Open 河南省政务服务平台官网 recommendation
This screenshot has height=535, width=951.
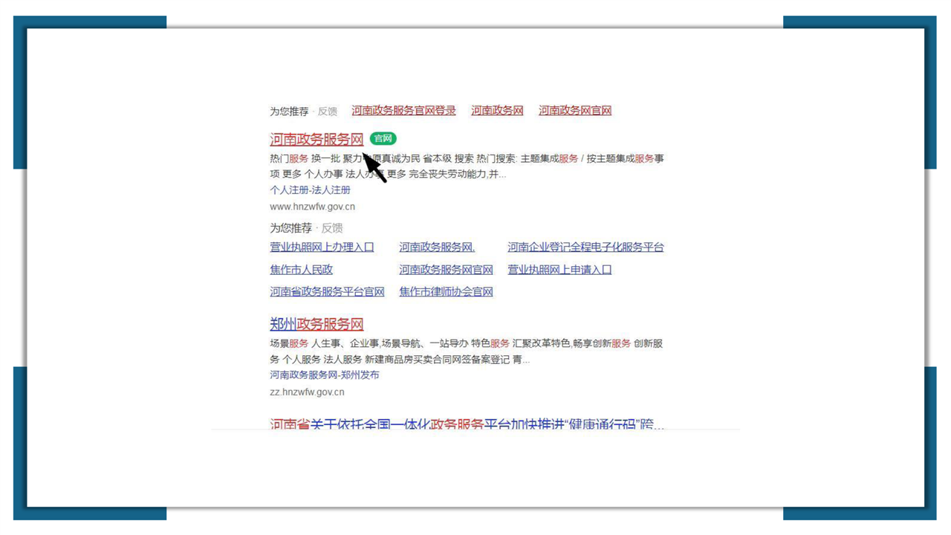327,292
